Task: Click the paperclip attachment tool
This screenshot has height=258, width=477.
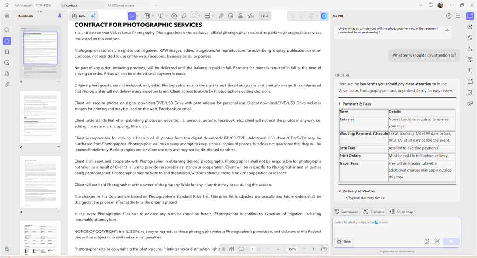Action: click(x=221, y=16)
